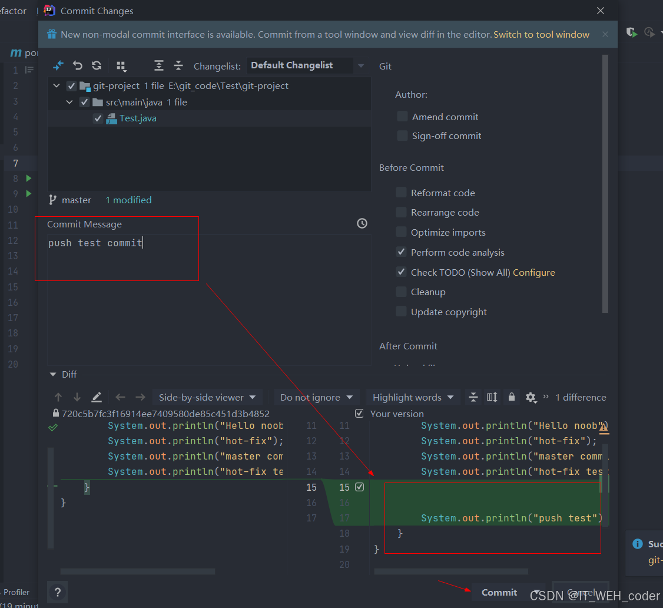This screenshot has height=608, width=663.
Task: Open the diff settings gear icon
Action: (x=531, y=398)
